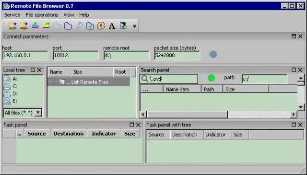Open search with the magnifying glass toolbar icon
Viewport: 307px width, 175px height.
pyautogui.click(x=79, y=25)
